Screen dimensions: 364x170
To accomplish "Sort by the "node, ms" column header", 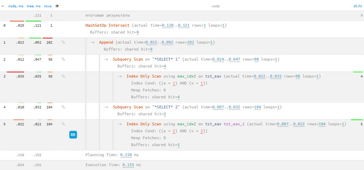I will click(16, 6).
